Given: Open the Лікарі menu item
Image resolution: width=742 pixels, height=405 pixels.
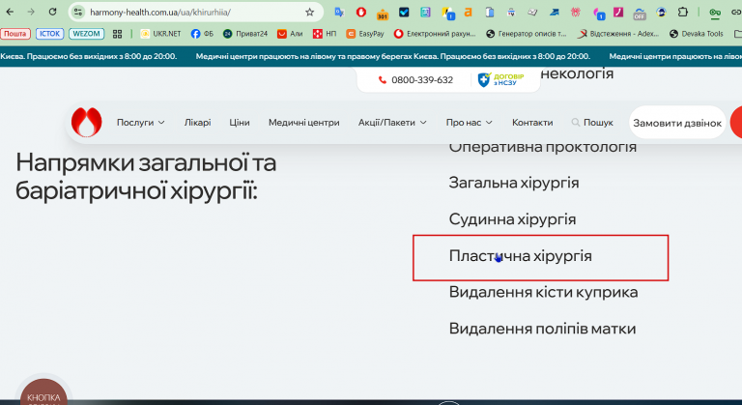Looking at the screenshot, I should click(197, 122).
